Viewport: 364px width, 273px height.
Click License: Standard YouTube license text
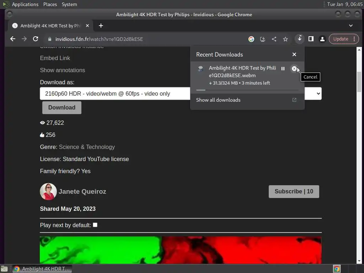coord(84,159)
